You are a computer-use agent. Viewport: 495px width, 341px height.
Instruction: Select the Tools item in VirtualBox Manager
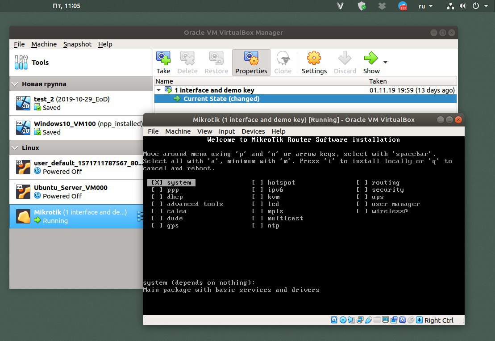tap(81, 63)
